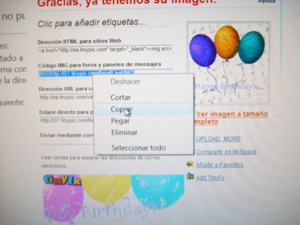This screenshot has width=300, height=225.
Task: Open the UPLOAD MORE link
Action: point(218,139)
